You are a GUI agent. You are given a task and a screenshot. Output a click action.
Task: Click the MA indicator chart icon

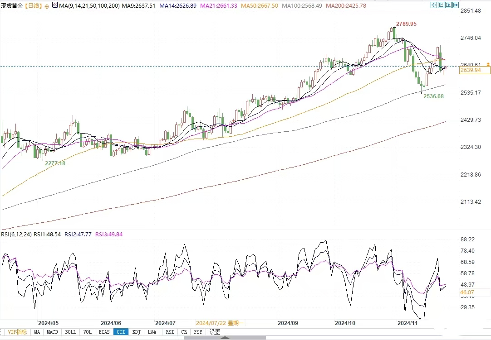point(55,5)
